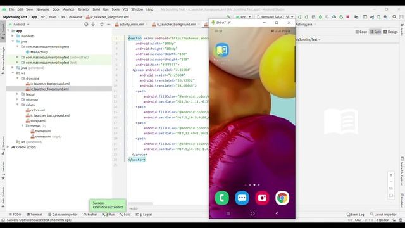Screen dimensions: 405x228
Task: Click the red Stop button in the toolbar
Action: [348, 17]
